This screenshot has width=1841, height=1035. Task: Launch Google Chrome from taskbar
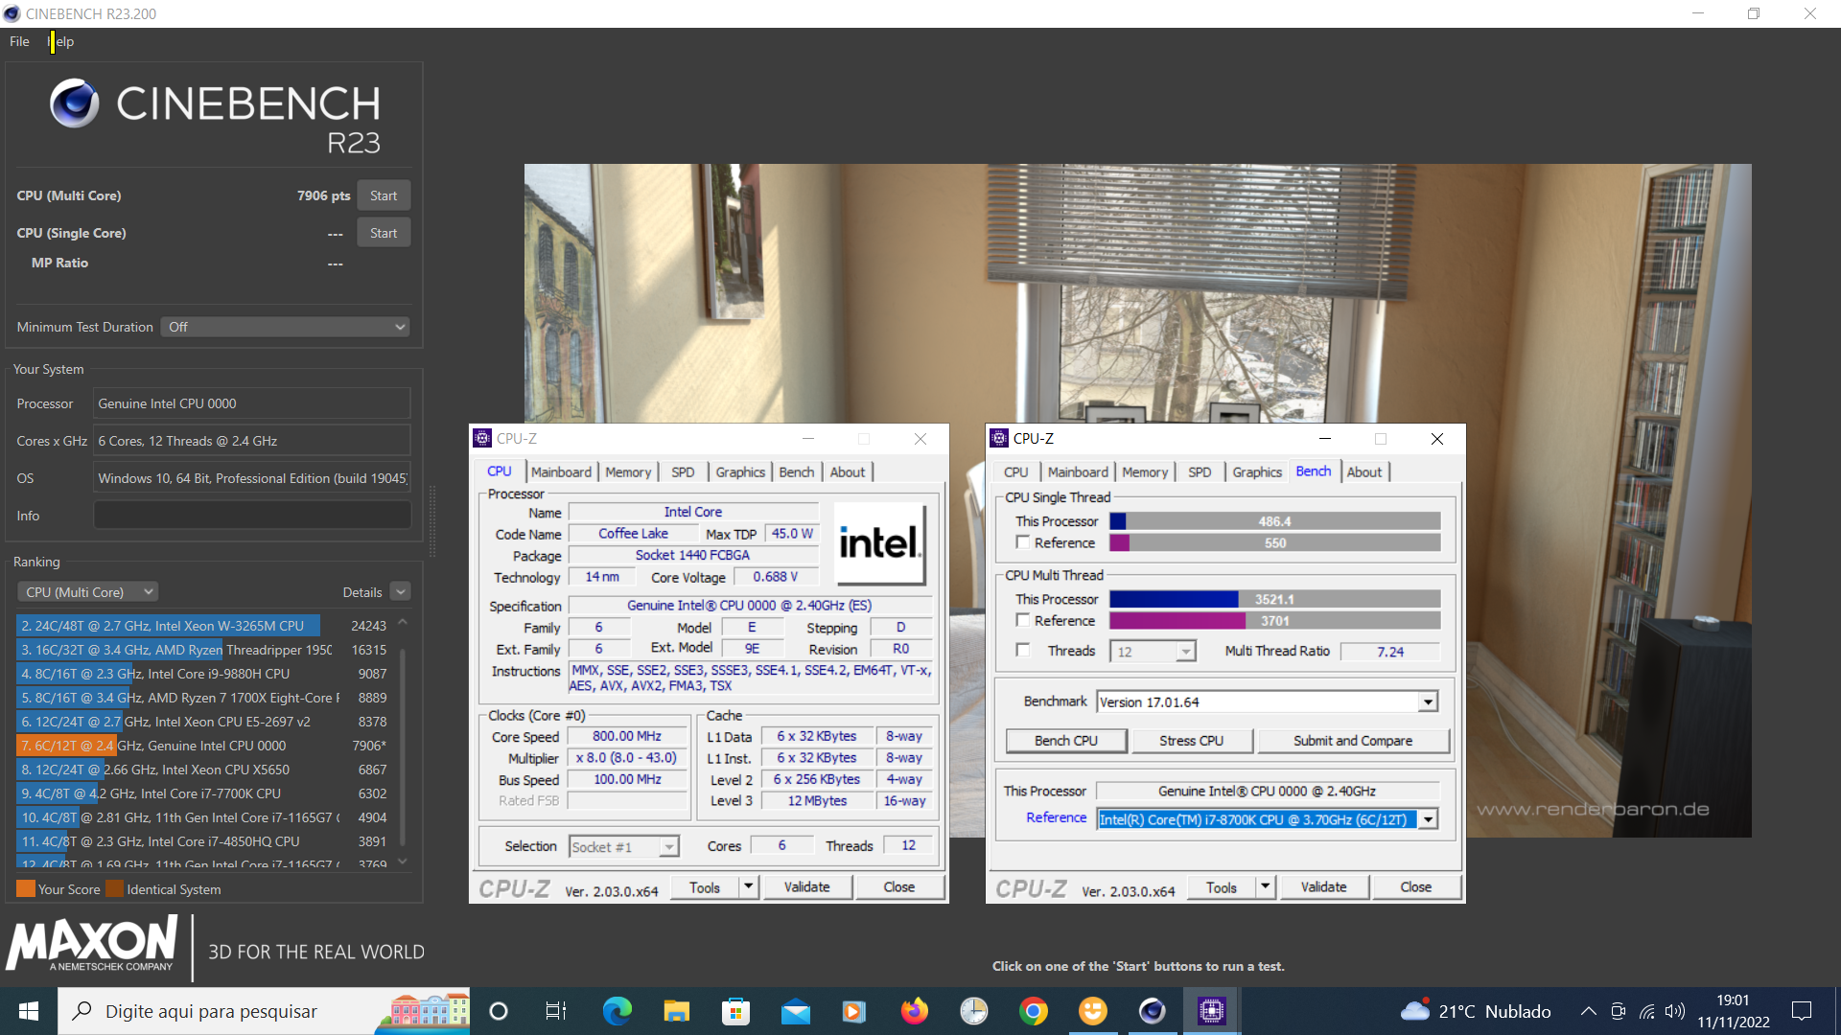[x=1033, y=1011]
